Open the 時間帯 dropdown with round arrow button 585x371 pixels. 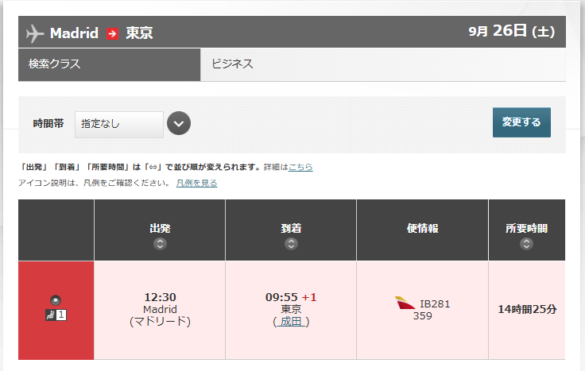pos(179,124)
